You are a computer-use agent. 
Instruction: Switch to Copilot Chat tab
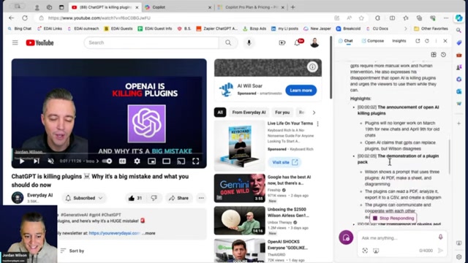(x=345, y=41)
